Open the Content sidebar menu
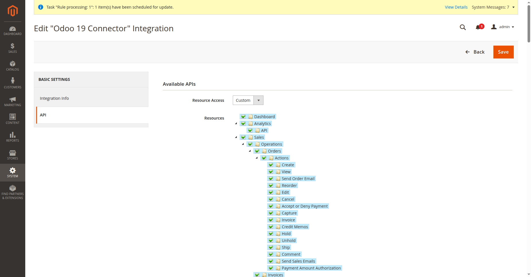Image resolution: width=531 pixels, height=277 pixels. click(x=13, y=119)
